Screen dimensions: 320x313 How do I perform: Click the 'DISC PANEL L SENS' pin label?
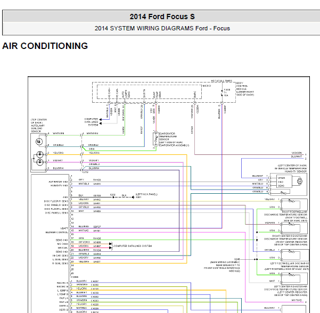pyautogui.click(x=56, y=213)
